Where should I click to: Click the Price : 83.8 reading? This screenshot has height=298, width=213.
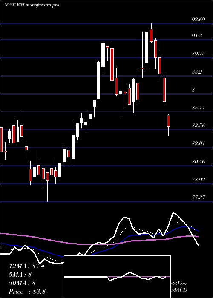click(27, 292)
